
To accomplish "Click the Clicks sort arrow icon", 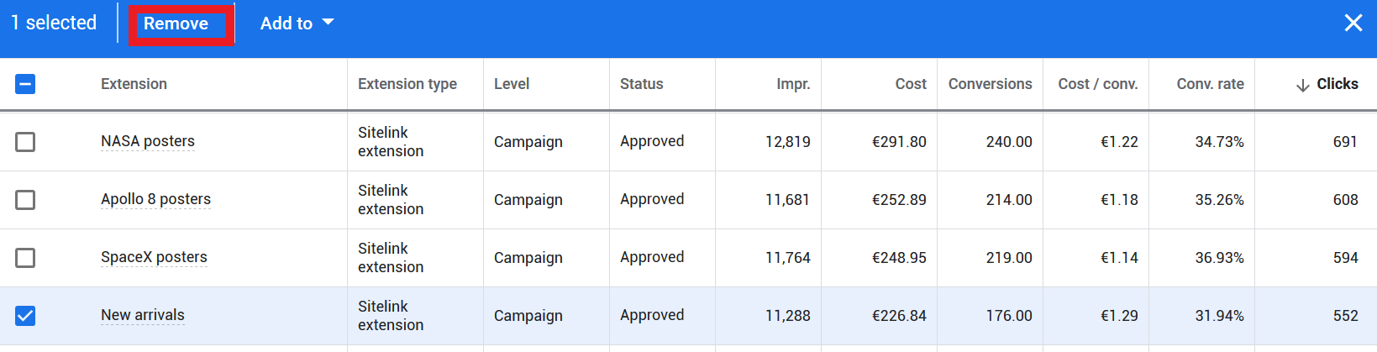I will pyautogui.click(x=1303, y=85).
